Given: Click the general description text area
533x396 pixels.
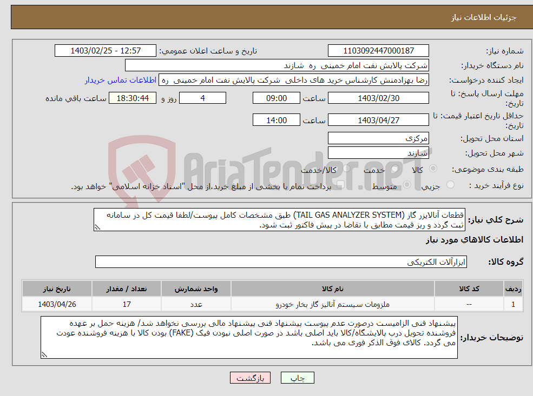Looking at the screenshot, I should pos(279,220).
